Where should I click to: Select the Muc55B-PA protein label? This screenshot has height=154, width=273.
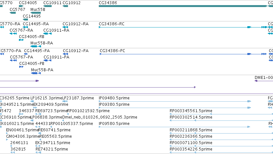click(42, 70)
